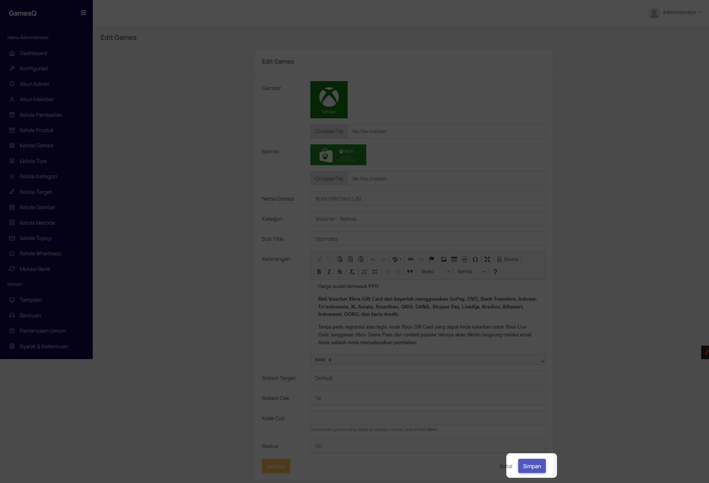Image resolution: width=709 pixels, height=483 pixels.
Task: Click Paste as plain text icon
Action: (350, 259)
